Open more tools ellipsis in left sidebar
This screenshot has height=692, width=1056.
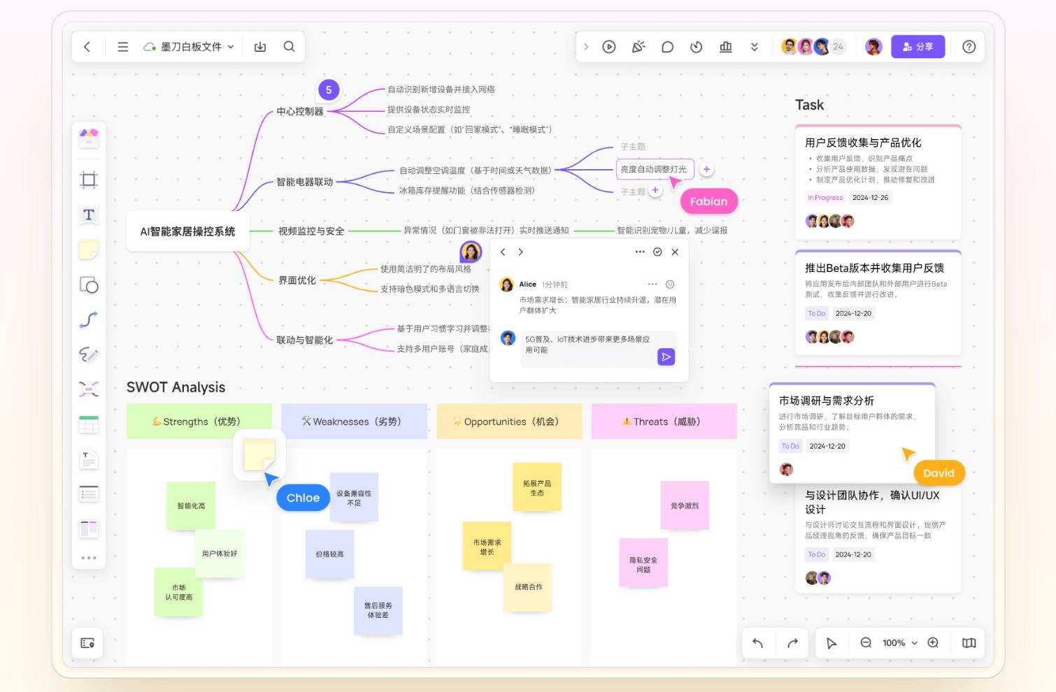tap(89, 558)
